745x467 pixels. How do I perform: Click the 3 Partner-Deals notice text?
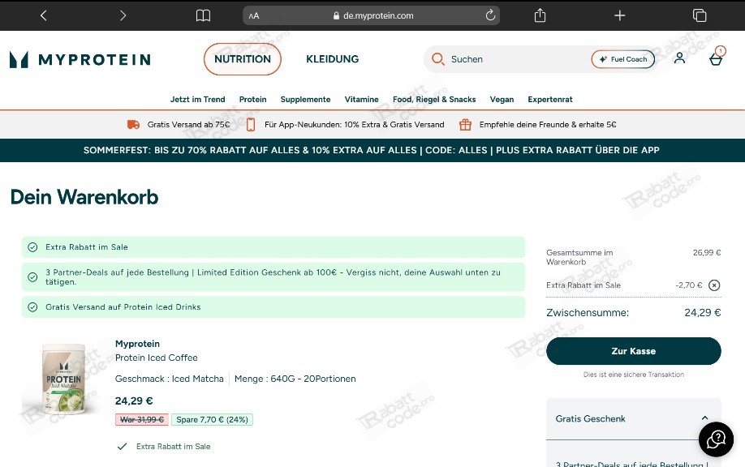(273, 277)
